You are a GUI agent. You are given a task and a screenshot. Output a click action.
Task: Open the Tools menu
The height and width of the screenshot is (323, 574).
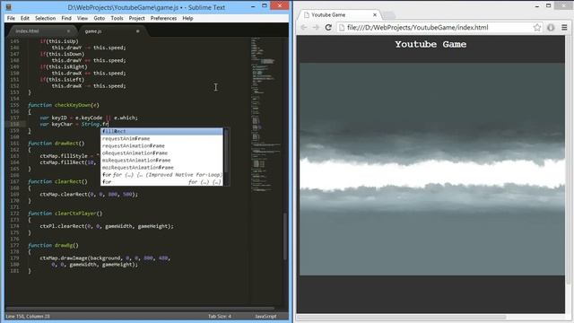coord(117,18)
